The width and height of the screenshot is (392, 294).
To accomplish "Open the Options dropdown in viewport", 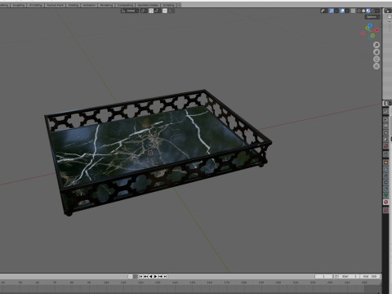I will click(x=372, y=17).
